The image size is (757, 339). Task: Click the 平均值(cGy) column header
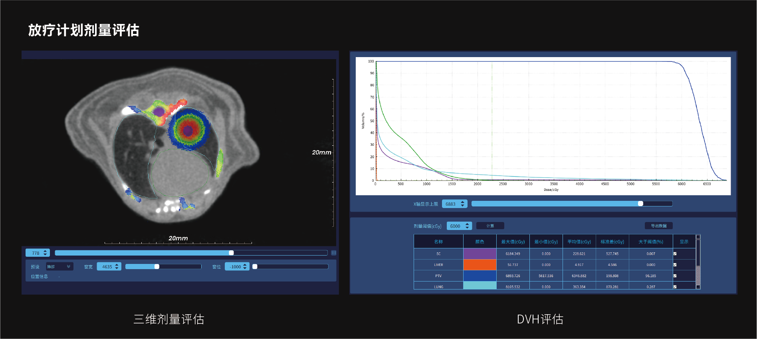tap(579, 242)
